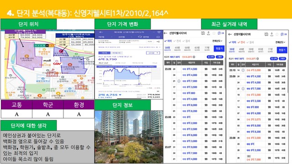Screen dimensions: 292x164
Task: Click 동선택 pill in middle panel
Action: (x=211, y=57)
